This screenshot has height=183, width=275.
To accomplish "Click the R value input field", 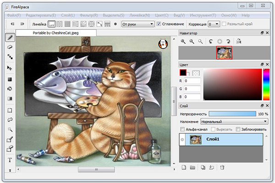I will 192,80.
